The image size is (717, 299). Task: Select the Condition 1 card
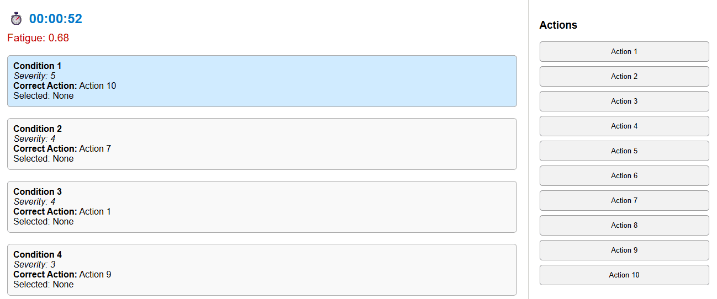pyautogui.click(x=262, y=81)
